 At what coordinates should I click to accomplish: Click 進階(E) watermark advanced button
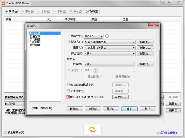pyautogui.click(x=145, y=64)
